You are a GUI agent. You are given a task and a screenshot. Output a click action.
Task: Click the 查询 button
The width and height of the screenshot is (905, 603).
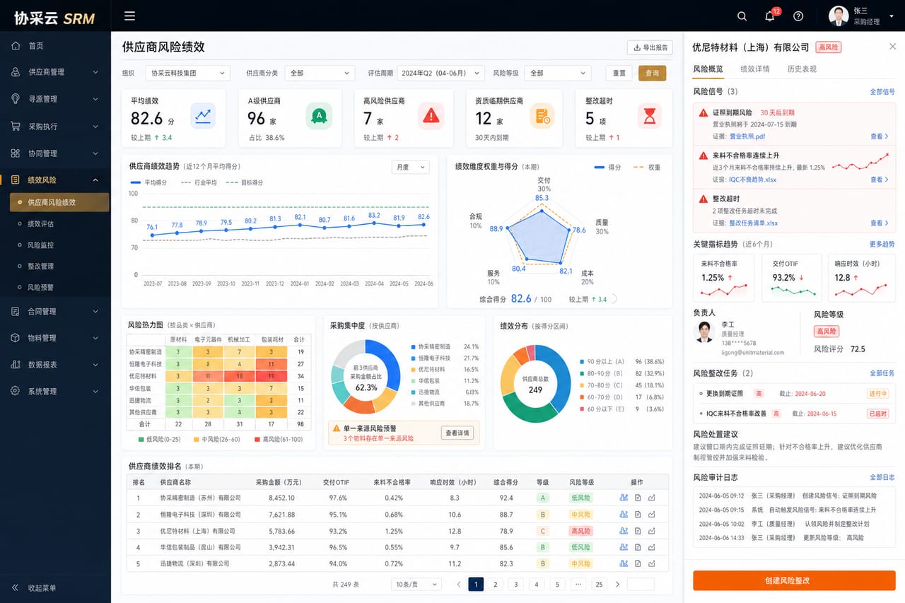652,73
